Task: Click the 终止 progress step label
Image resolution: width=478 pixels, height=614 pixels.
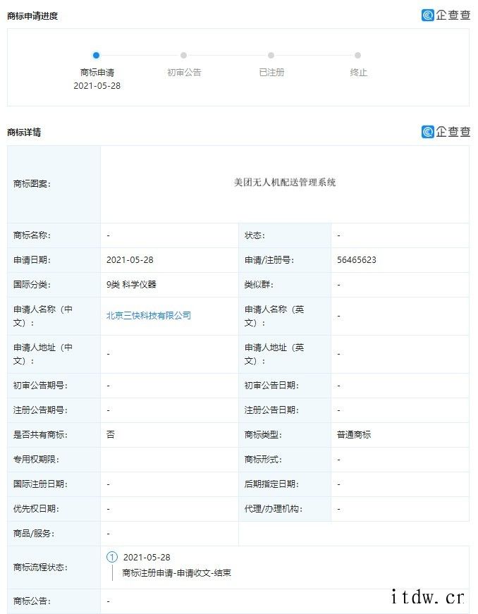Action: (359, 73)
